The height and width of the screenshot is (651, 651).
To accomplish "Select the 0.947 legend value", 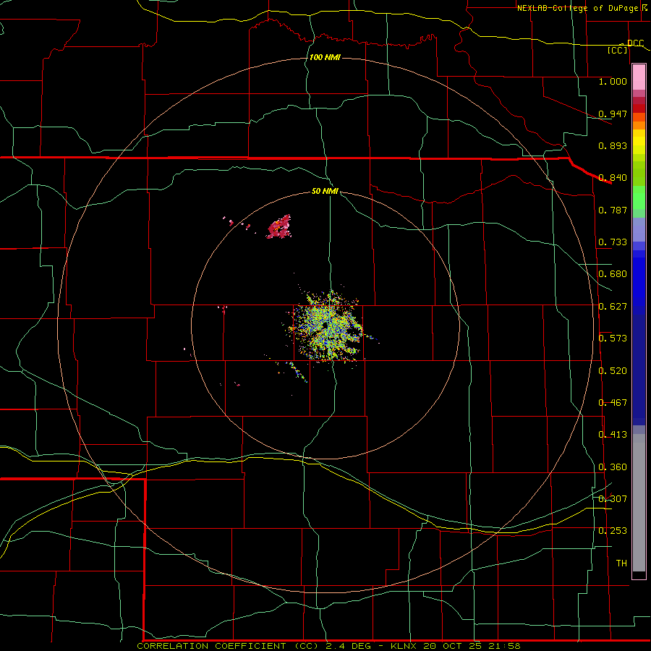I will [613, 114].
